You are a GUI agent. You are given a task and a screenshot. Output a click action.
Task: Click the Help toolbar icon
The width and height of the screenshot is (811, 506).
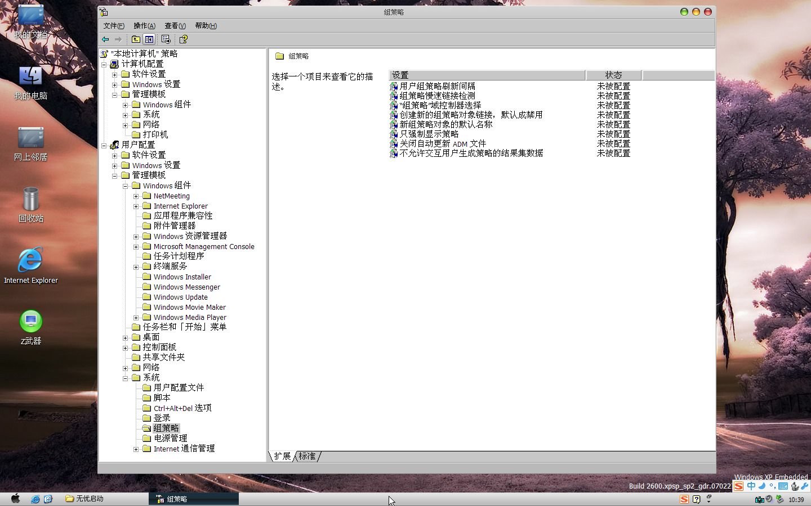point(183,39)
